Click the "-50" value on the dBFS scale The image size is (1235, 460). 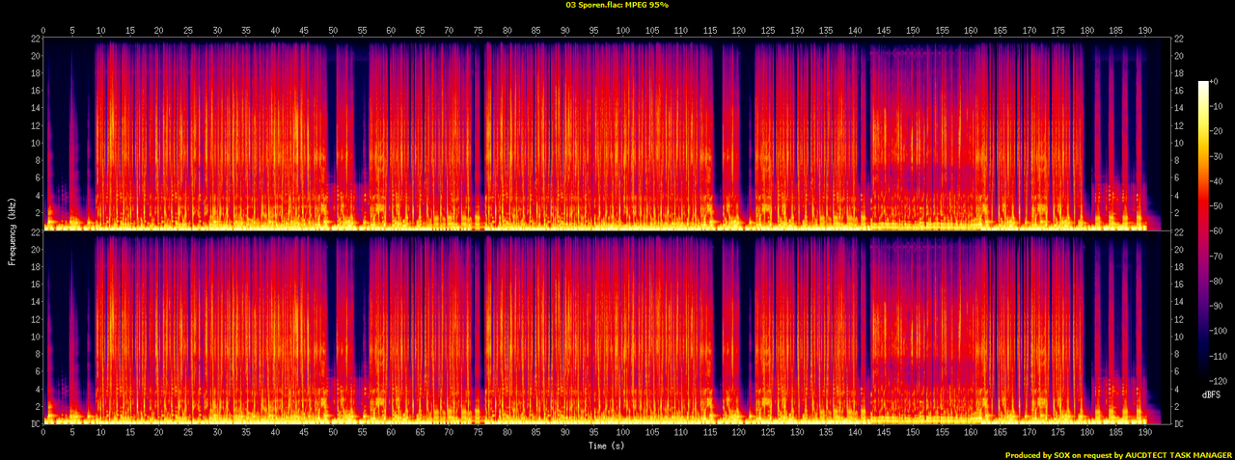coord(1217,207)
